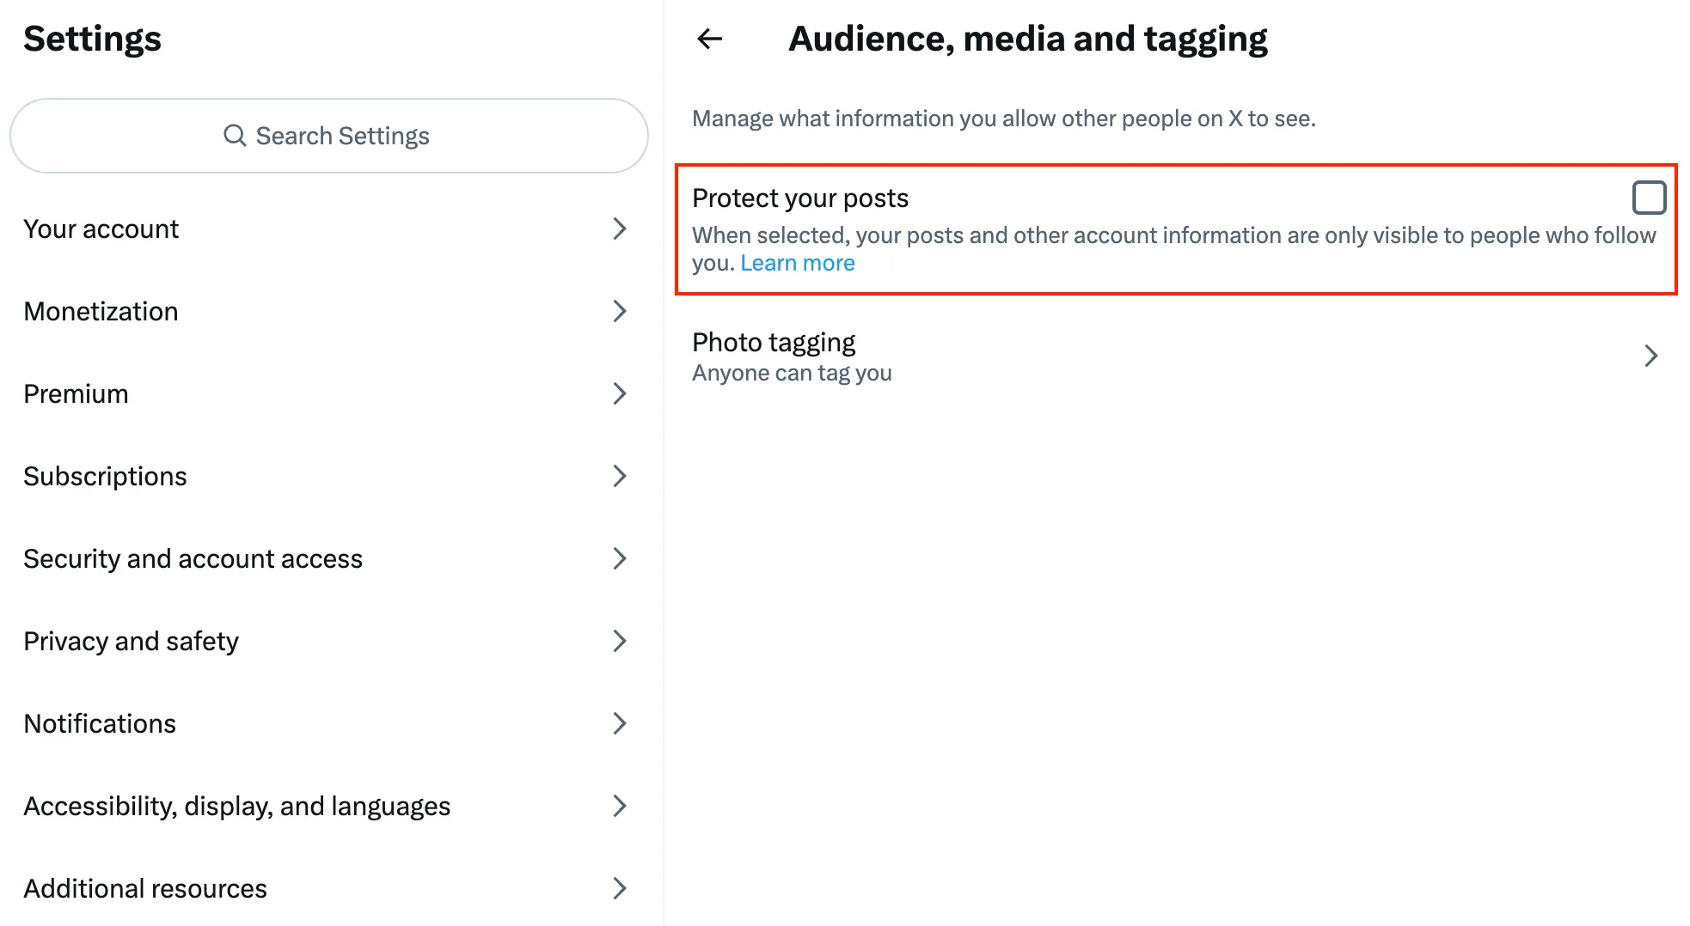1690x926 pixels.
Task: Open Photo tagging settings
Action: (x=774, y=343)
